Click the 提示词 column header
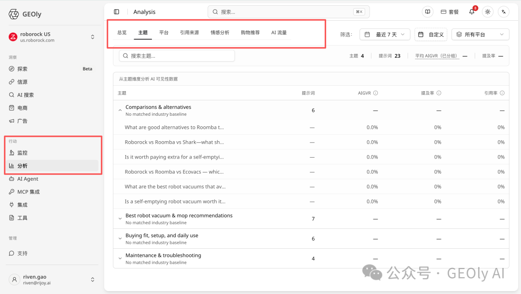521x294 pixels. point(308,93)
